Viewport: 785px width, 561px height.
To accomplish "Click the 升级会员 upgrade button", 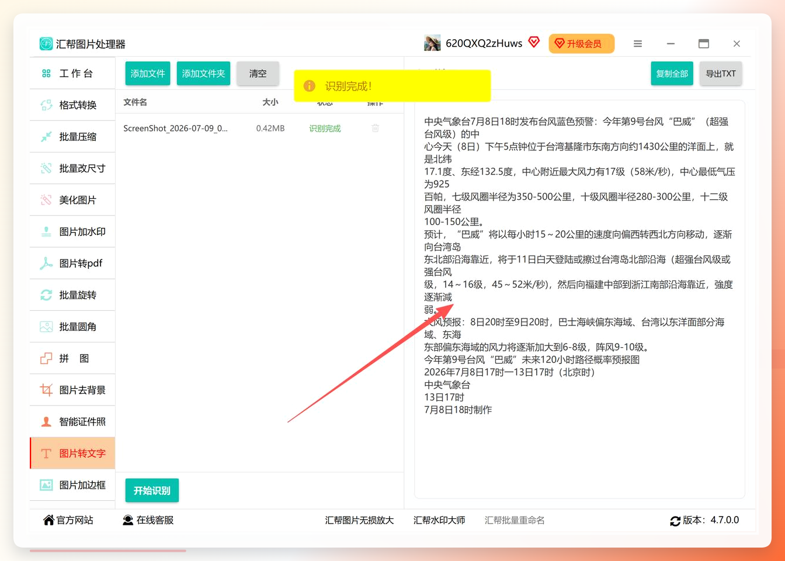I will tap(581, 44).
